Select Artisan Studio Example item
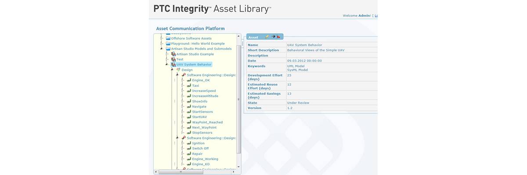The height and width of the screenshot is (175, 527). pyautogui.click(x=195, y=54)
